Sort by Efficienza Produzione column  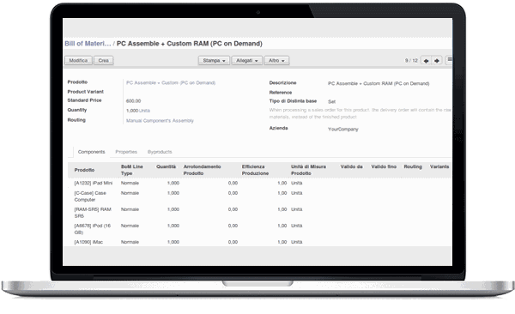[x=255, y=170]
